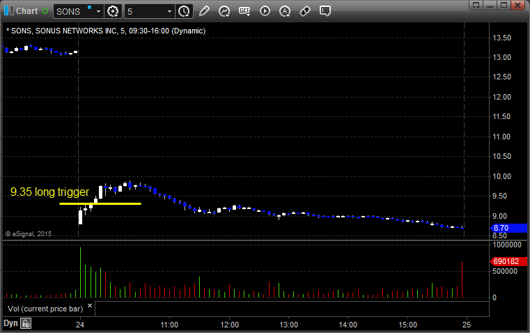Click the Dyn label at bottom left
530x333 pixels.
[x=10, y=323]
